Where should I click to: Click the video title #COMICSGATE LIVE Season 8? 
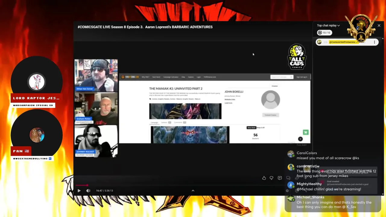(x=145, y=27)
